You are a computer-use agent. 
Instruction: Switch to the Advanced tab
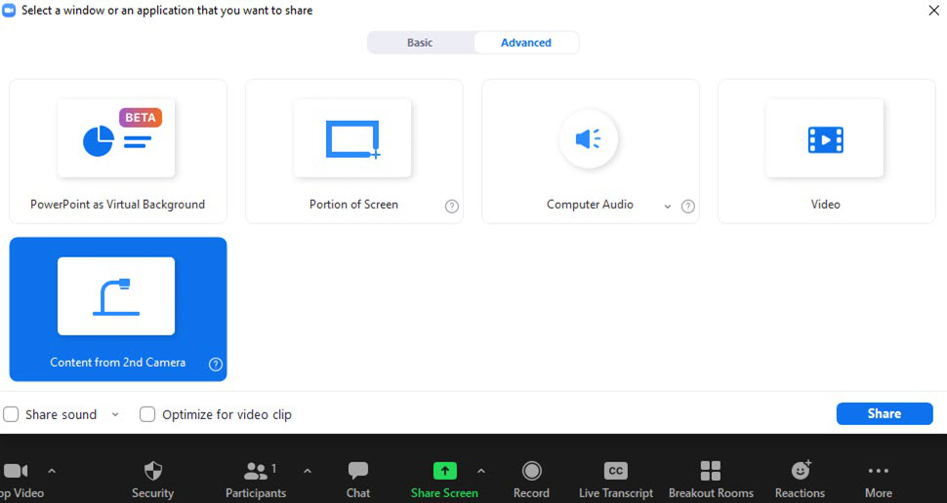tap(526, 43)
